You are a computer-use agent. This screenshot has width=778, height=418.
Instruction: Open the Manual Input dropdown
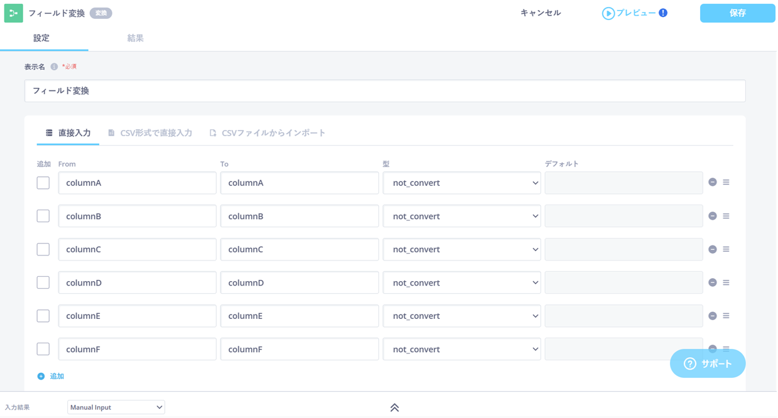(116, 407)
